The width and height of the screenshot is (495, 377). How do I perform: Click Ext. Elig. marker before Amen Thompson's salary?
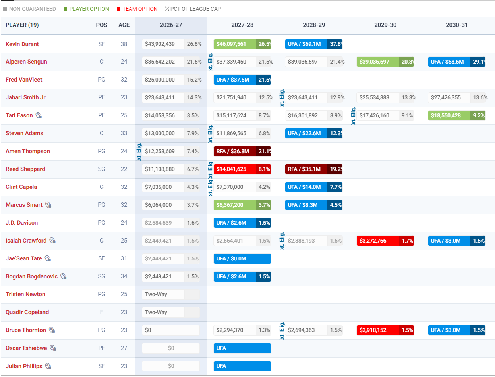[x=139, y=151]
